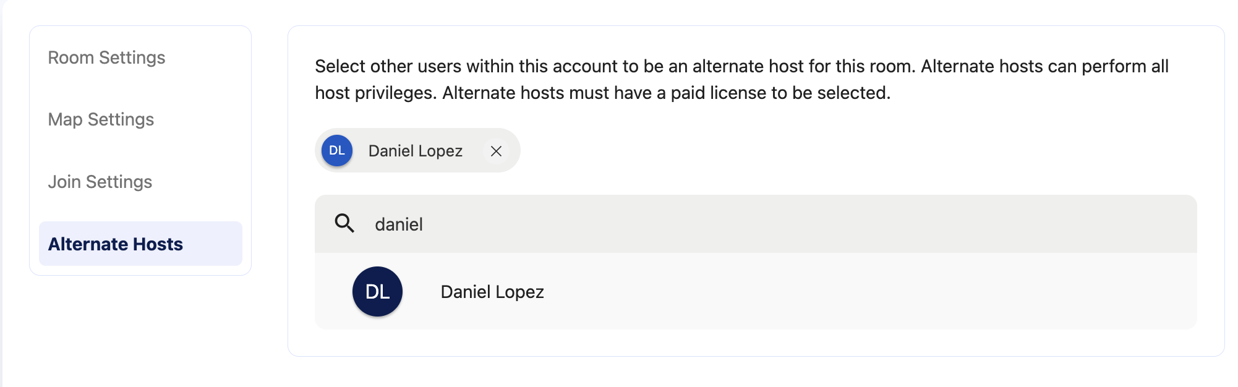The width and height of the screenshot is (1238, 387).
Task: Go to Join Settings section
Action: 100,182
